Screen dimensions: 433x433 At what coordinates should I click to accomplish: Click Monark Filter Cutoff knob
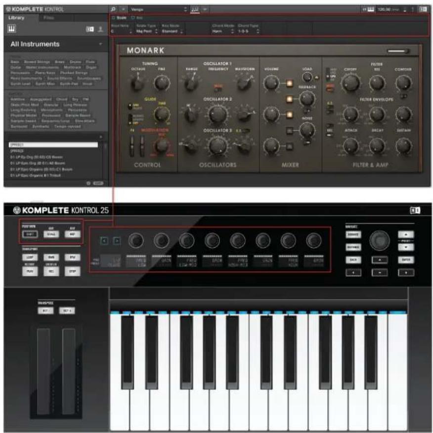tap(351, 83)
